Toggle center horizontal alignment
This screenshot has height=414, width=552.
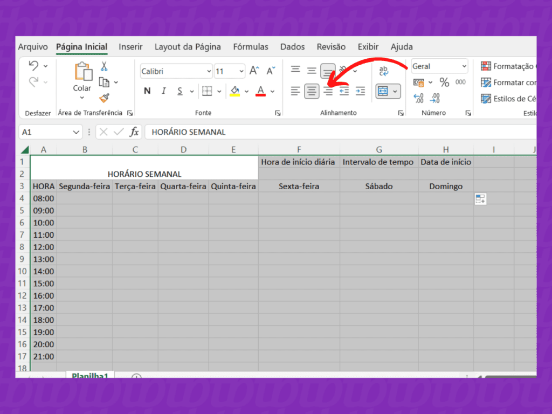312,91
